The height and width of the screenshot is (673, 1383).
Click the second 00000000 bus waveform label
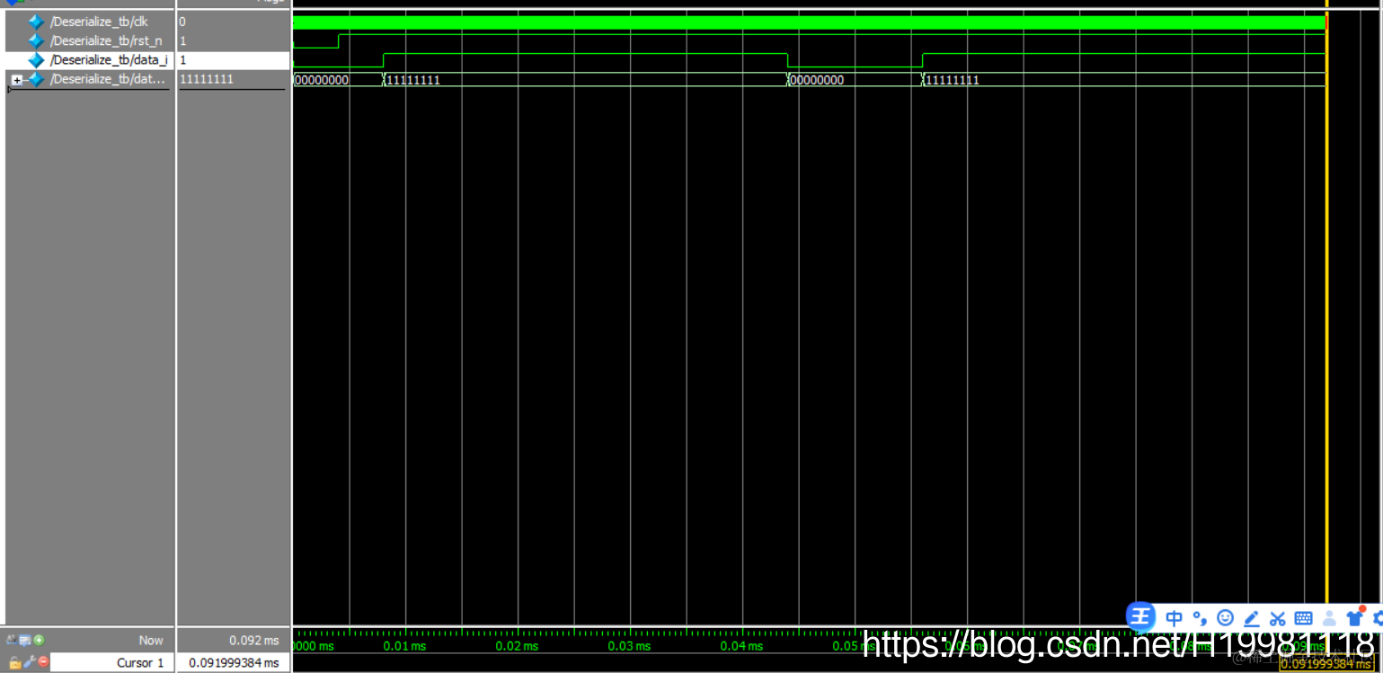(817, 80)
